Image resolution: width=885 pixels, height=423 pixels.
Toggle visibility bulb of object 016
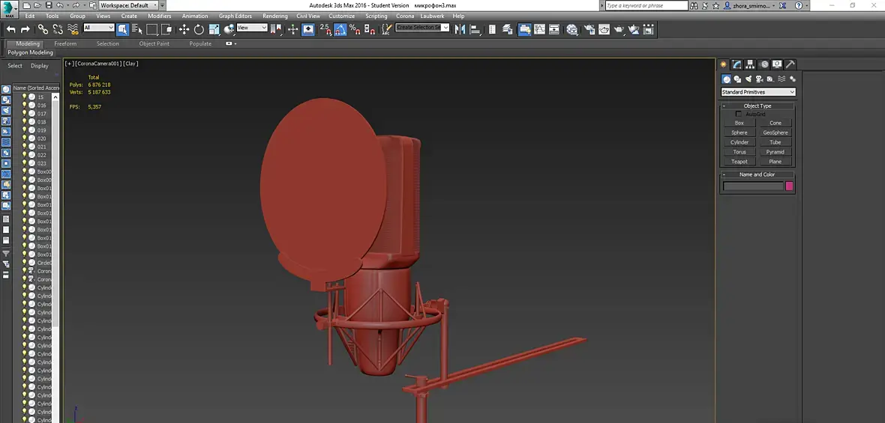pos(24,105)
